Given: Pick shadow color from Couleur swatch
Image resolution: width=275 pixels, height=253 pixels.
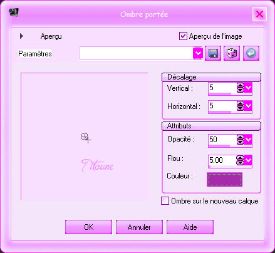Looking at the screenshot, I should click(x=225, y=179).
